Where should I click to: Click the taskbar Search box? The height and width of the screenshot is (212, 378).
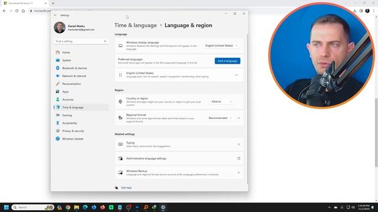[33, 207]
